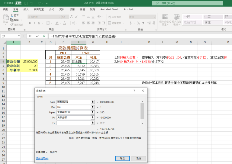Click the Redo arrow icon
The width and height of the screenshot is (232, 164).
39,3
